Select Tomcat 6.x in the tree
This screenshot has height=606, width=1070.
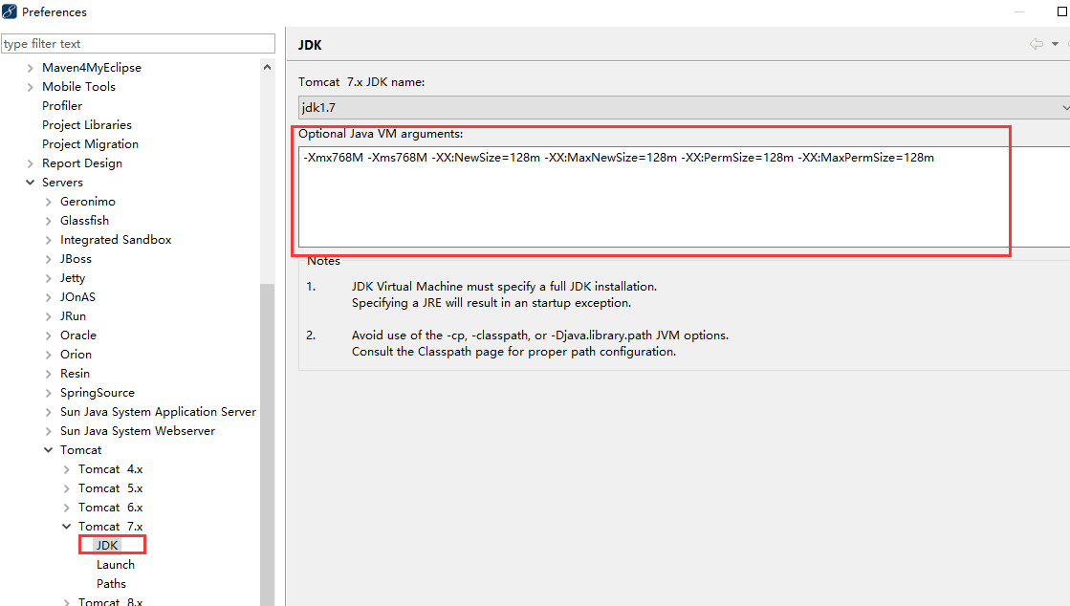(x=110, y=507)
